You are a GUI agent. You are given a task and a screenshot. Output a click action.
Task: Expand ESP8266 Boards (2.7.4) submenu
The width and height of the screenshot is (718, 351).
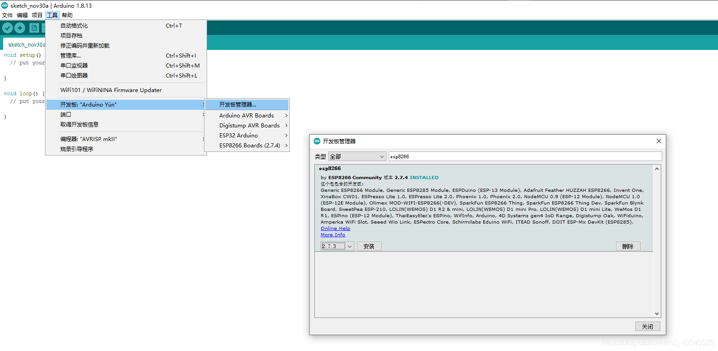tap(247, 146)
